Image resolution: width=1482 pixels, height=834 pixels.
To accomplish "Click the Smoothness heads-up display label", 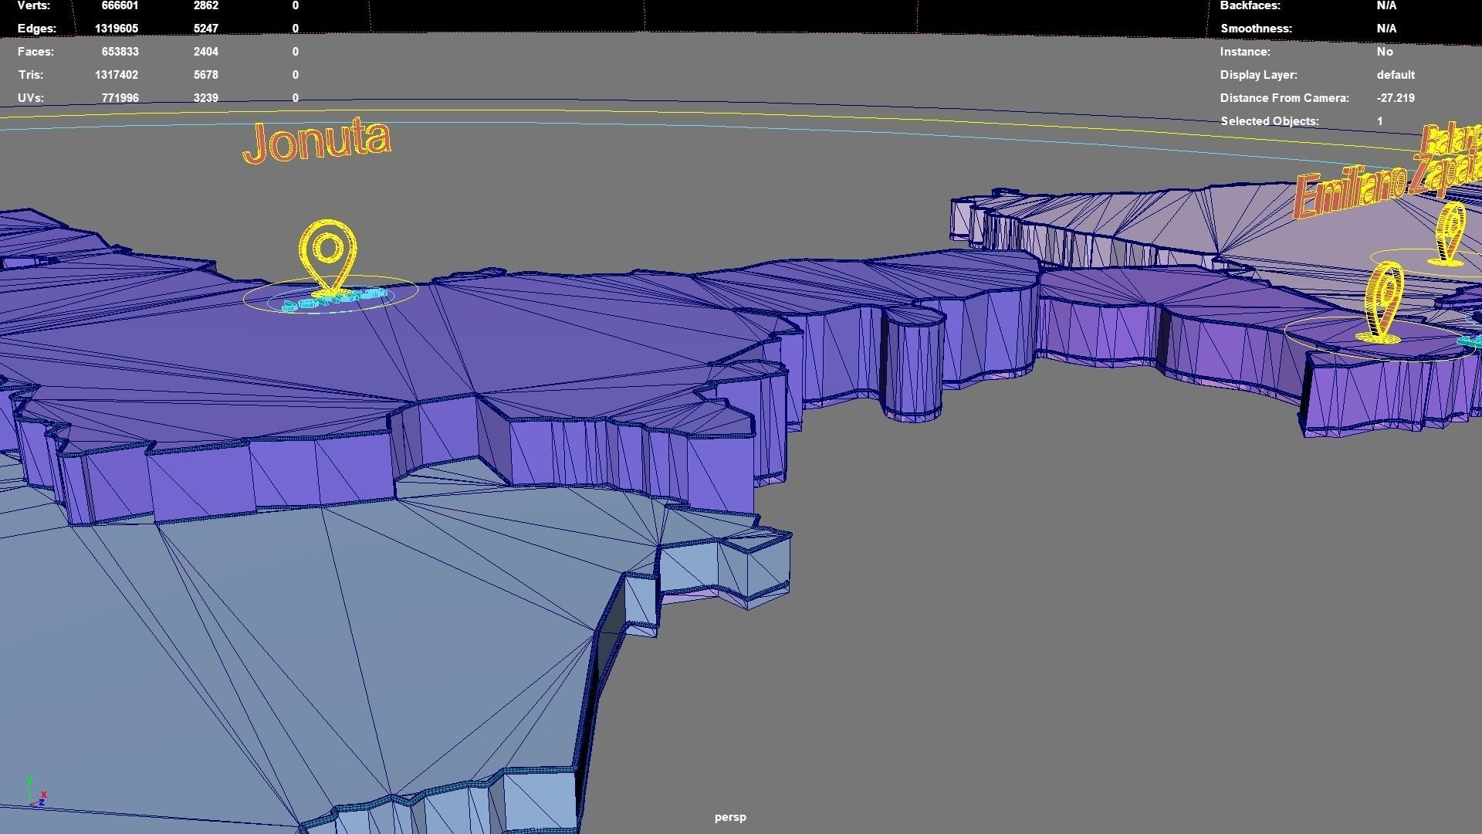I will 1255,29.
